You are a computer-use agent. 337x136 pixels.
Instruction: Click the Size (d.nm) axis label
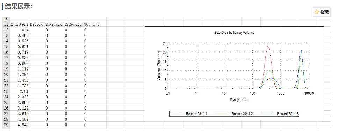pos(238,100)
